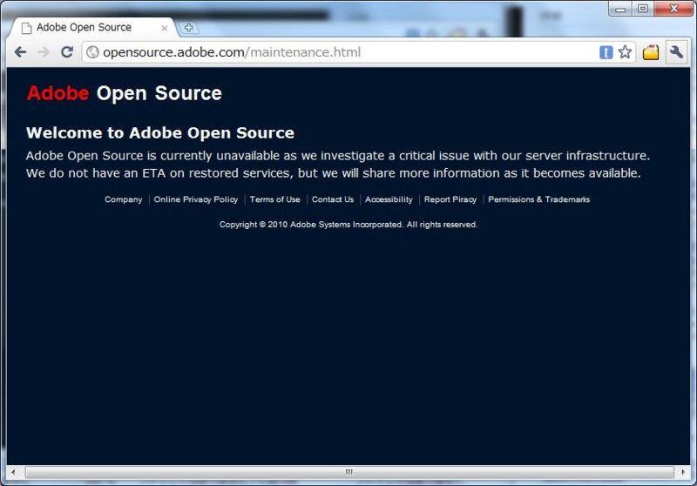Maximize the browser window
Image resolution: width=697 pixels, height=486 pixels.
tap(643, 9)
